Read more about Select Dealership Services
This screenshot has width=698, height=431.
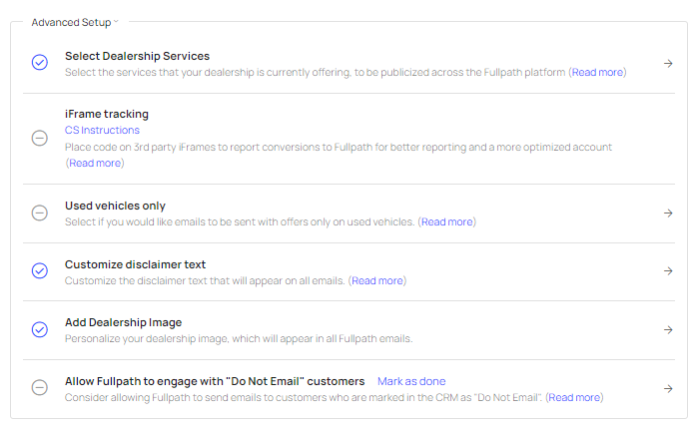point(597,72)
